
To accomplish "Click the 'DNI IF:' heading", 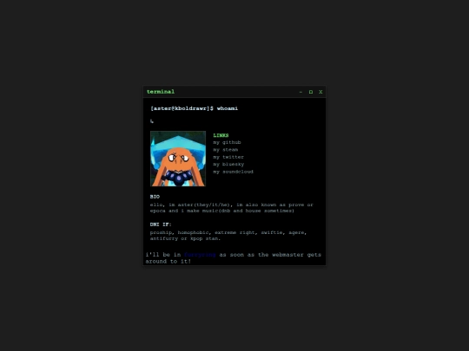I will [161, 224].
